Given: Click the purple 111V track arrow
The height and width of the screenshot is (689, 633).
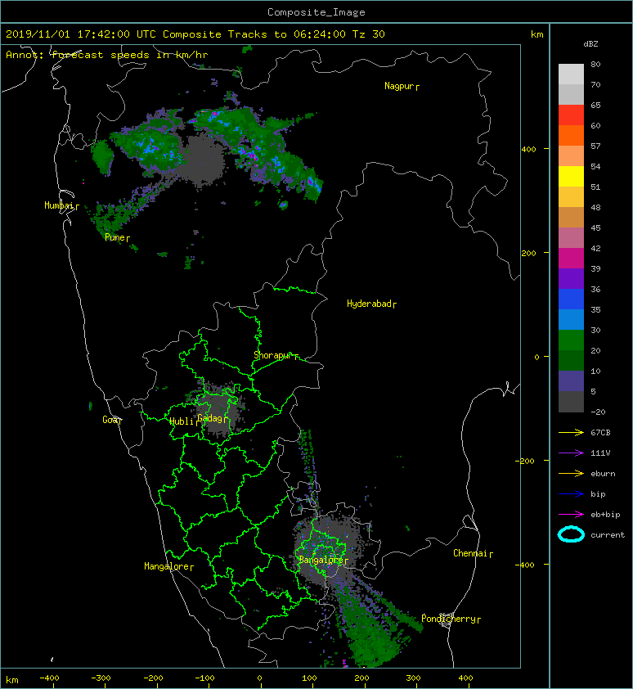Looking at the screenshot, I should (571, 453).
